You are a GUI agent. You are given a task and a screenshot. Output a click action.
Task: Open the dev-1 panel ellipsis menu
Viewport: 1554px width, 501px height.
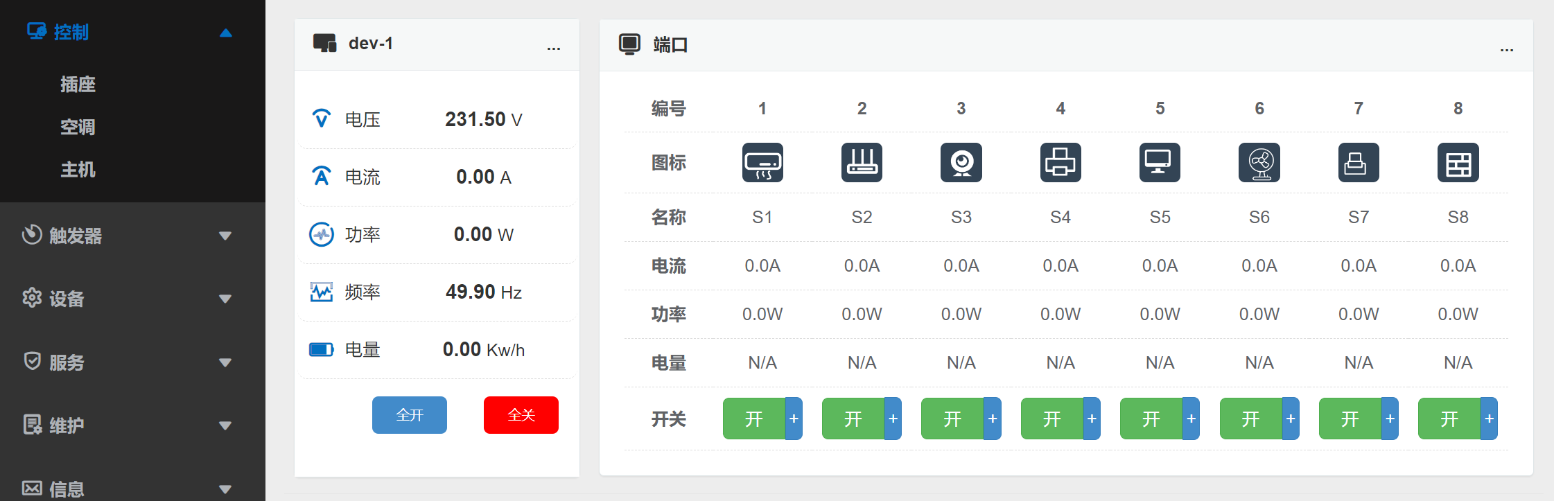pyautogui.click(x=553, y=48)
